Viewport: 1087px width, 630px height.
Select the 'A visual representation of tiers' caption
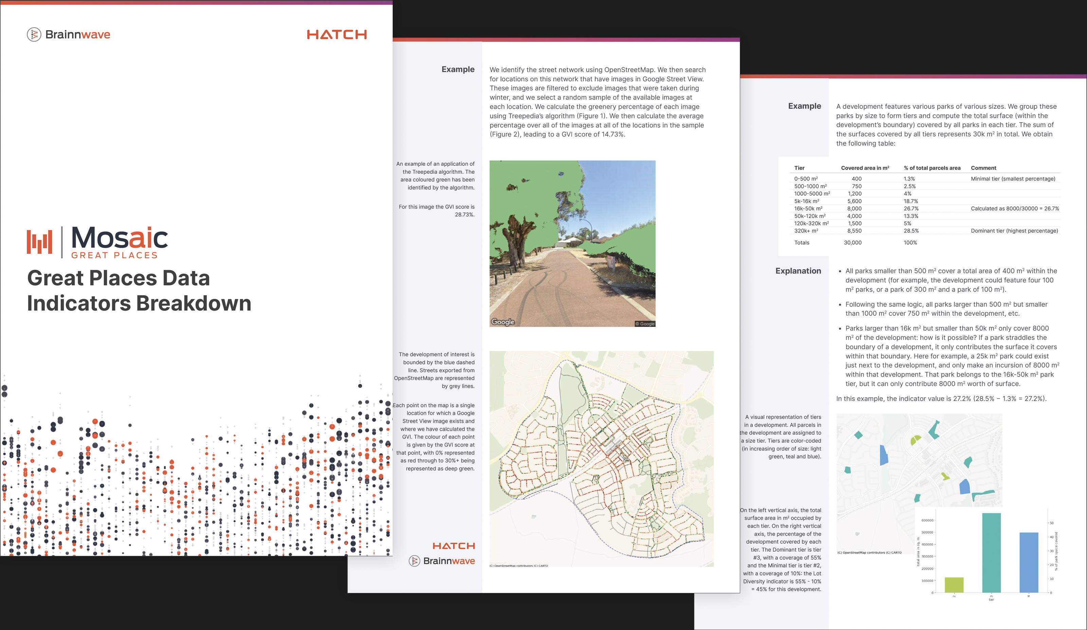[781, 437]
